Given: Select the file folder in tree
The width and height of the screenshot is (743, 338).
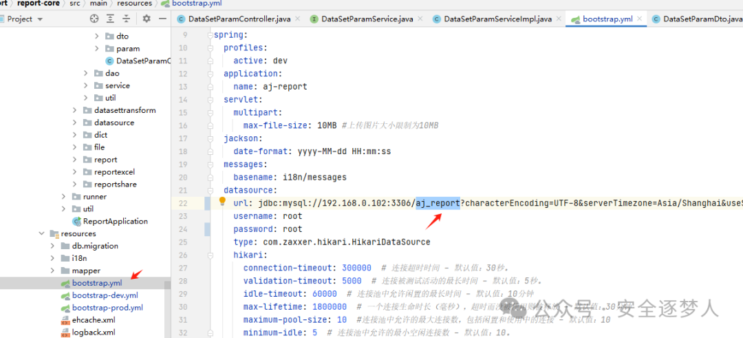Looking at the screenshot, I should 94,147.
